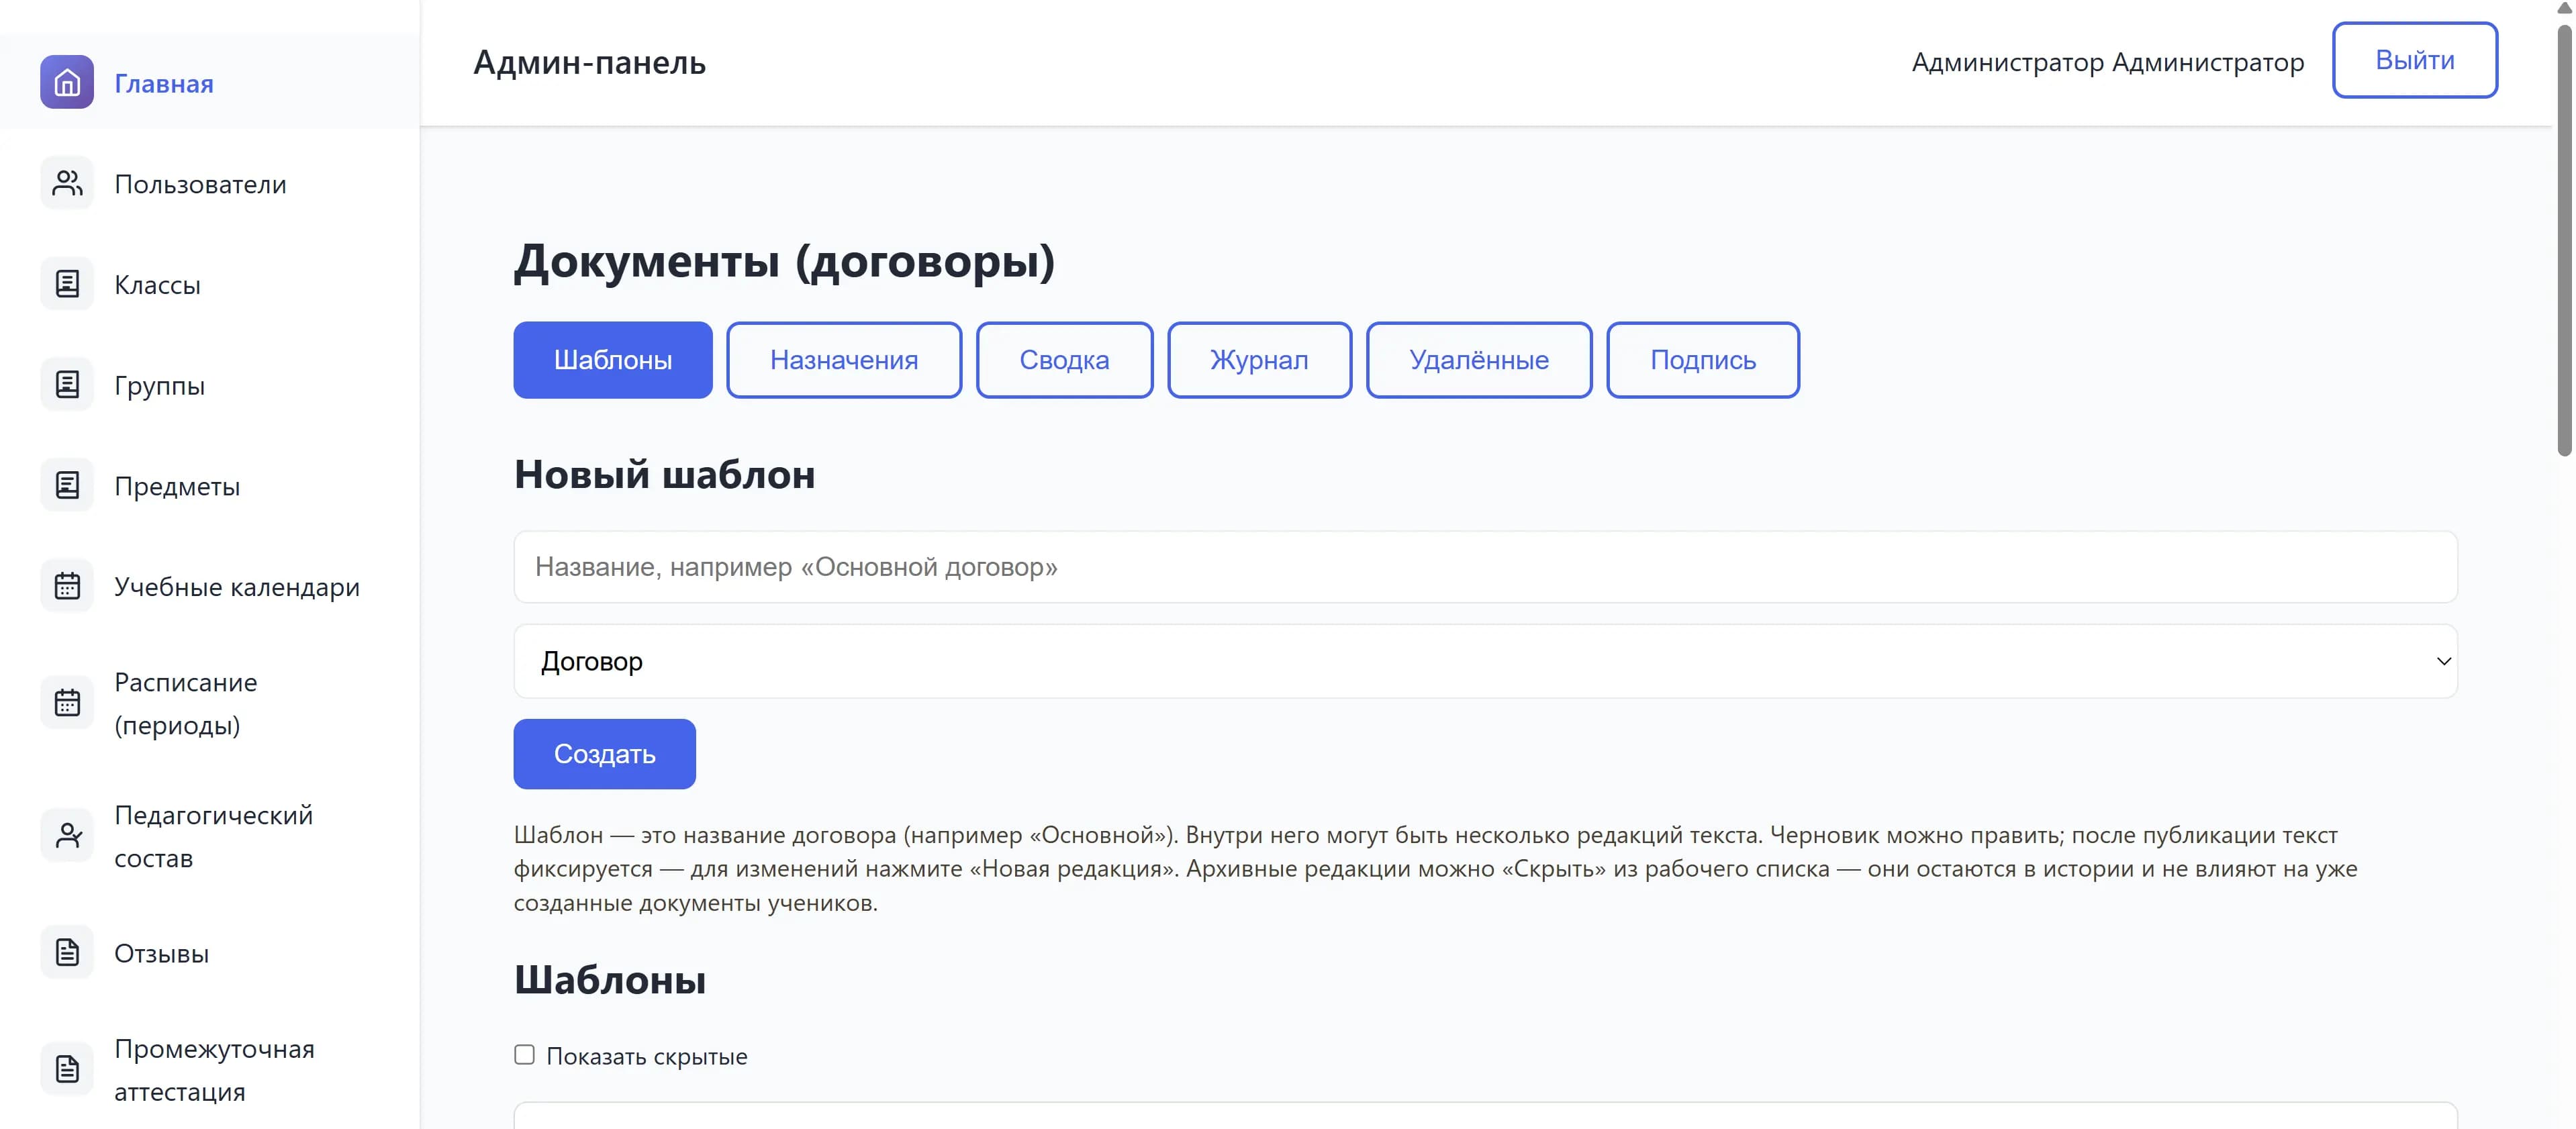The height and width of the screenshot is (1129, 2576).
Task: Click the document icon beside Группы
Action: coord(67,384)
